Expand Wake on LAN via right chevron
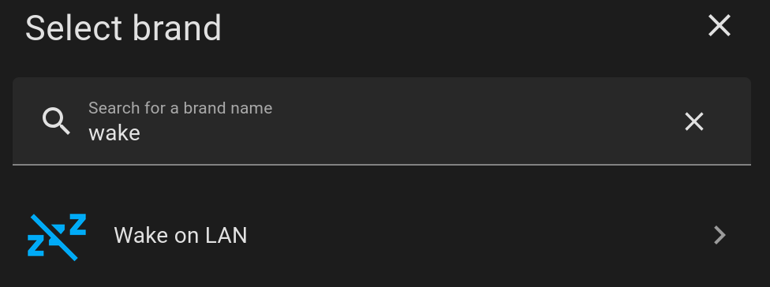 720,235
